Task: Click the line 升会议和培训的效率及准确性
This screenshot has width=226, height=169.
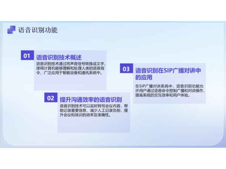Action: 85,116
